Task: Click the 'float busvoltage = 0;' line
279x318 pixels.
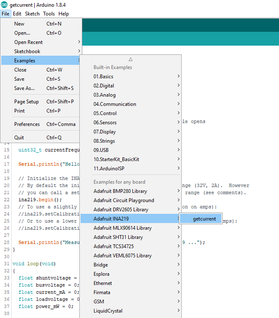Action: tap(49, 285)
